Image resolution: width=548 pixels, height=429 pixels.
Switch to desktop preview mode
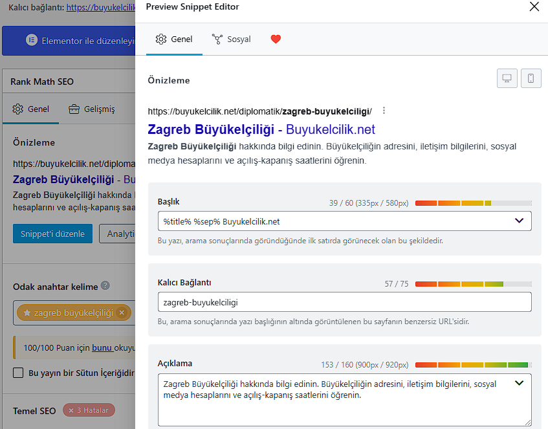[x=507, y=78]
